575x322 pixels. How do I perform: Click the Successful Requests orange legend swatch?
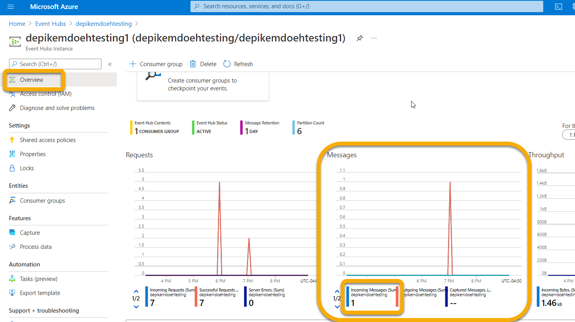click(x=196, y=297)
